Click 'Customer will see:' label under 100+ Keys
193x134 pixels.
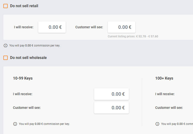pos(169,108)
